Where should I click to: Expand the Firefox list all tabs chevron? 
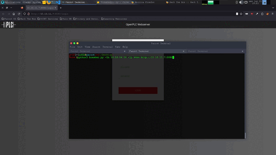pyautogui.click(x=273, y=8)
